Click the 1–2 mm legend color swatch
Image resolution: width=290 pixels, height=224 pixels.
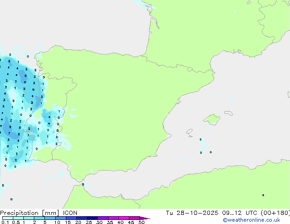(29, 218)
